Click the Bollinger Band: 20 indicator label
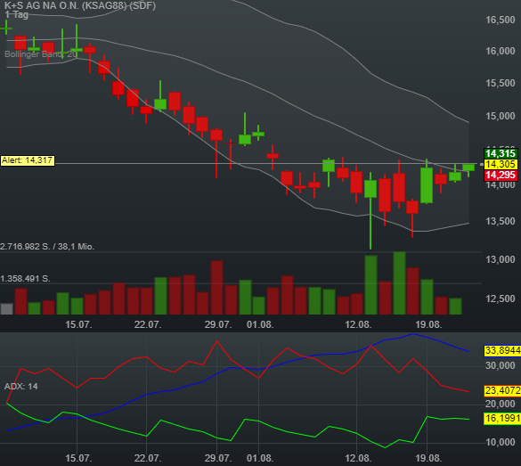This screenshot has width=521, height=466. pos(41,54)
